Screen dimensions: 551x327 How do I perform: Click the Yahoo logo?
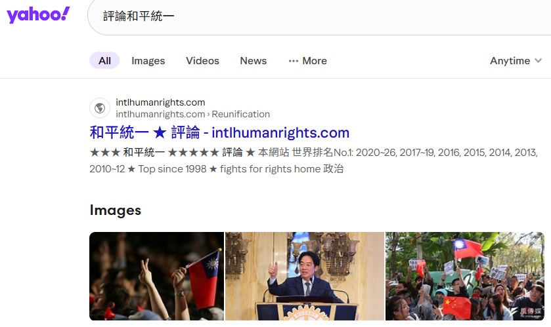pos(38,15)
